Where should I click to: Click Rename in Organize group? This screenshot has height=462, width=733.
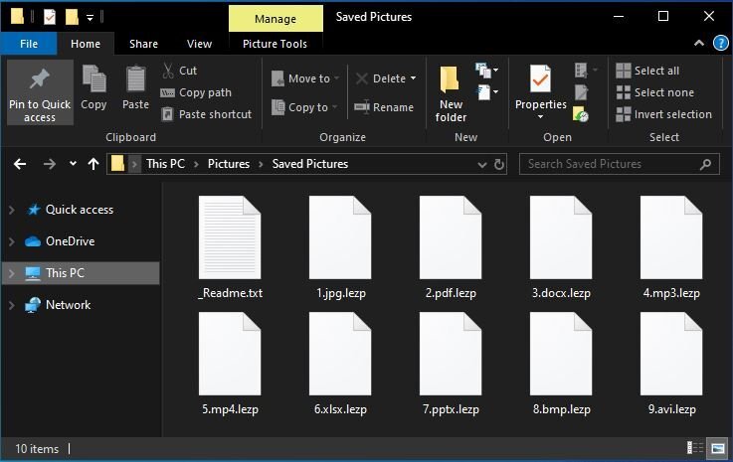click(x=383, y=107)
